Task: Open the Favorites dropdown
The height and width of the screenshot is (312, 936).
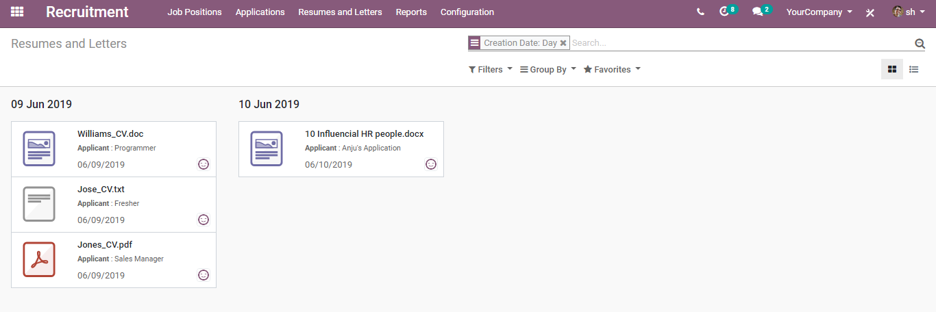Action: click(x=612, y=70)
